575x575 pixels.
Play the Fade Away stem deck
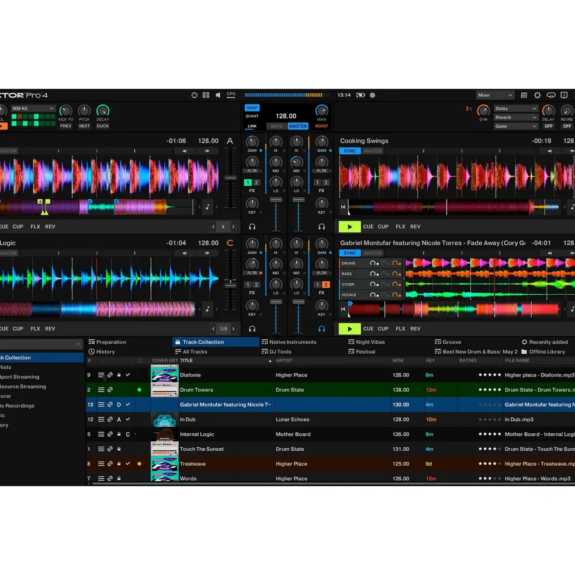tap(349, 329)
